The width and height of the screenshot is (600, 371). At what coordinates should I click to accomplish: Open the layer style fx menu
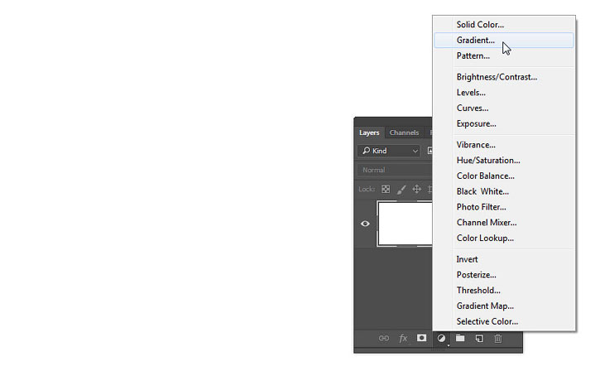[403, 338]
